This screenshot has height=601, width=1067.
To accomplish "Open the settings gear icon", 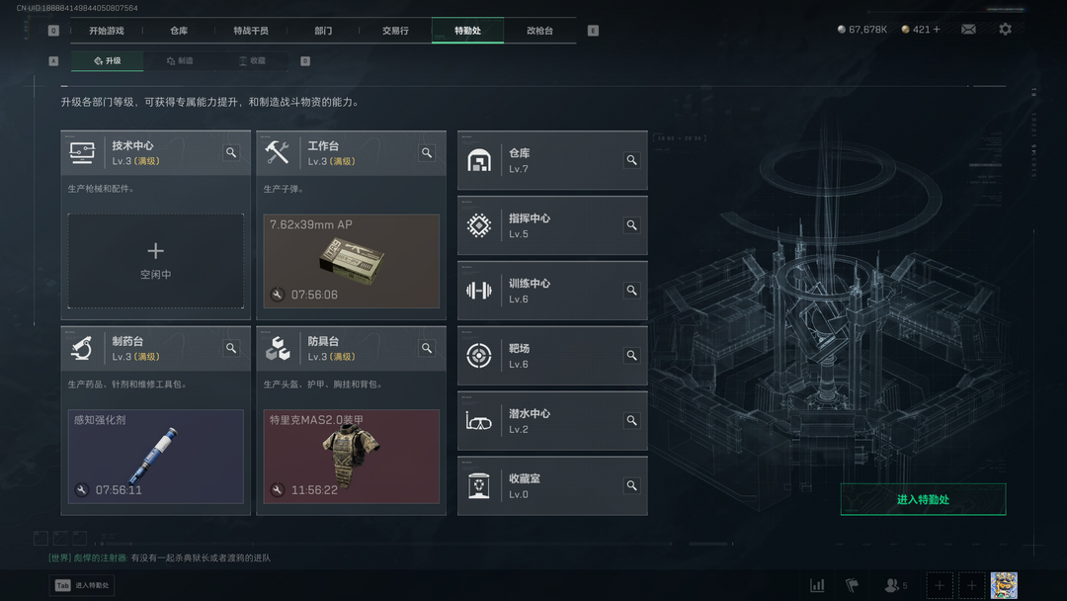I will 1005,30.
